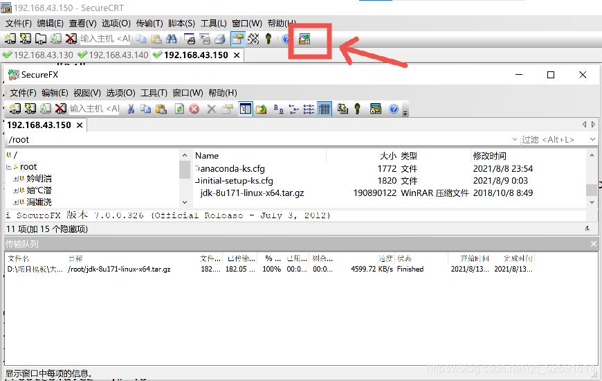Image resolution: width=602 pixels, height=381 pixels.
Task: Collapse the root folder in tree
Action: pos(8,167)
